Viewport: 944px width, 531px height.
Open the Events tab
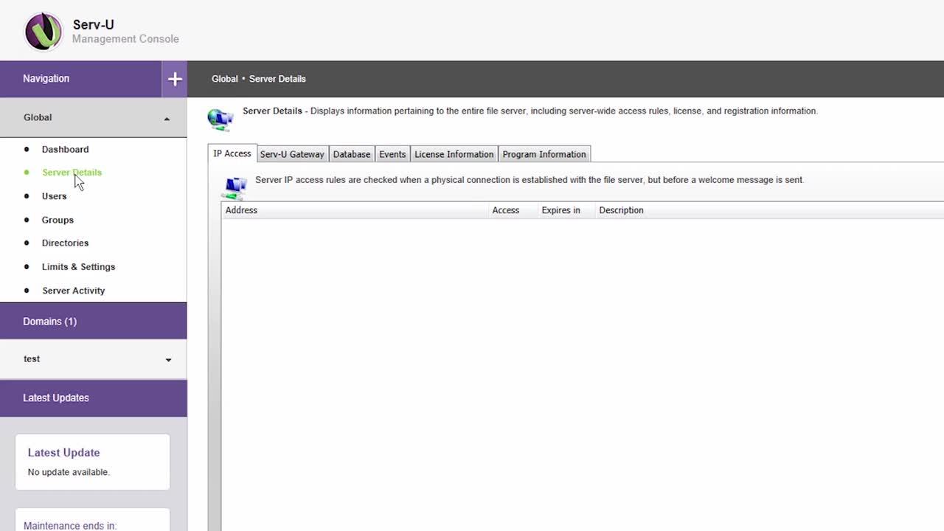[392, 154]
